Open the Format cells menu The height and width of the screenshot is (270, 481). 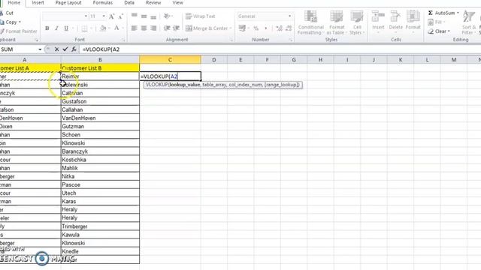pos(413,22)
